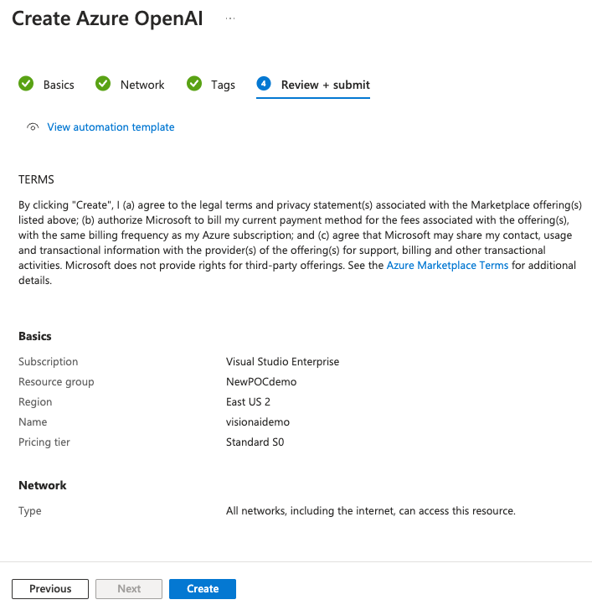592x610 pixels.
Task: Click the Standard S0 pricing tier value
Action: (255, 442)
